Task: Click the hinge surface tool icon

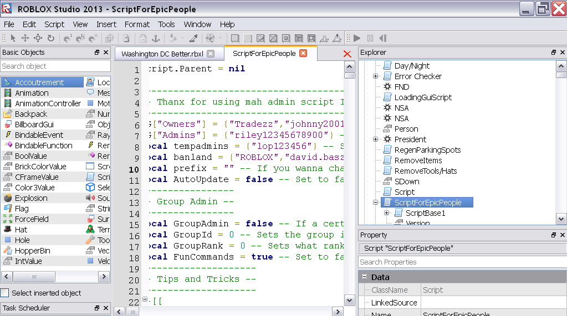Action: 324,38
